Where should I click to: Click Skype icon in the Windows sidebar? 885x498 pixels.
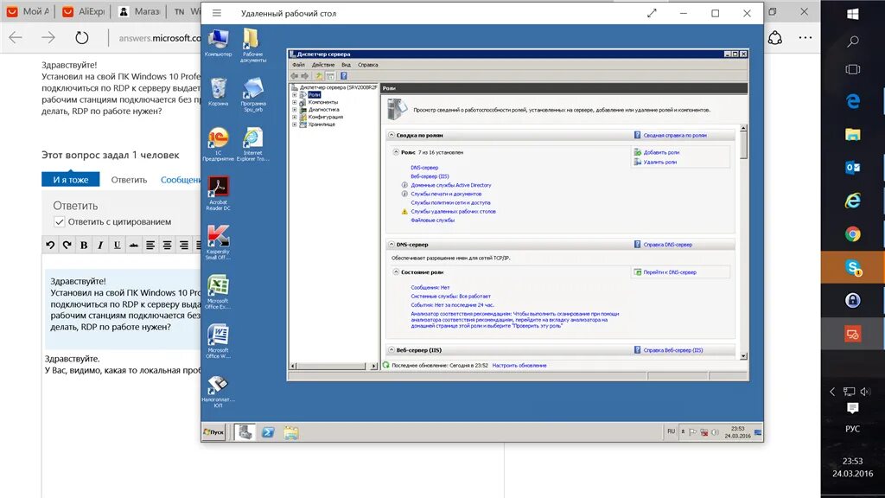click(852, 267)
